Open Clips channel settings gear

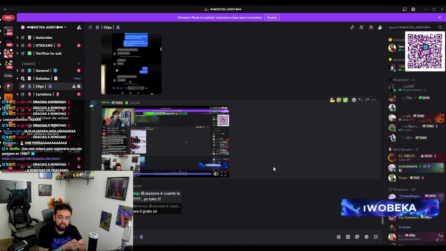tap(79, 86)
